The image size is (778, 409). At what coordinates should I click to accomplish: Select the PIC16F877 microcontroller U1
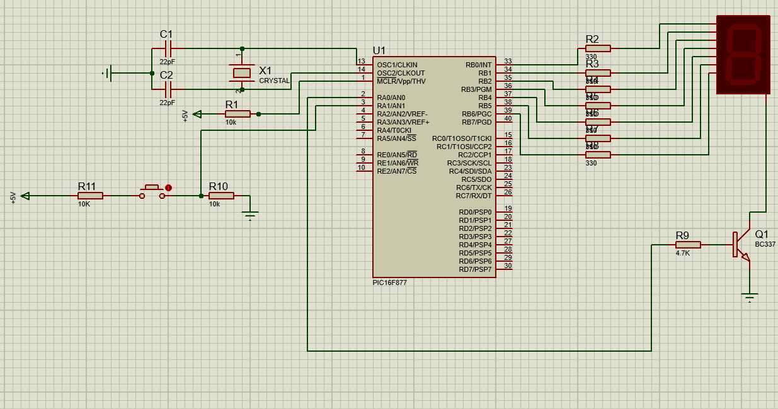[x=433, y=167]
